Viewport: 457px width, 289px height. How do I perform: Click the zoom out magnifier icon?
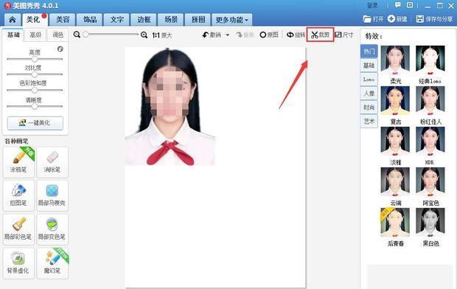pos(77,35)
